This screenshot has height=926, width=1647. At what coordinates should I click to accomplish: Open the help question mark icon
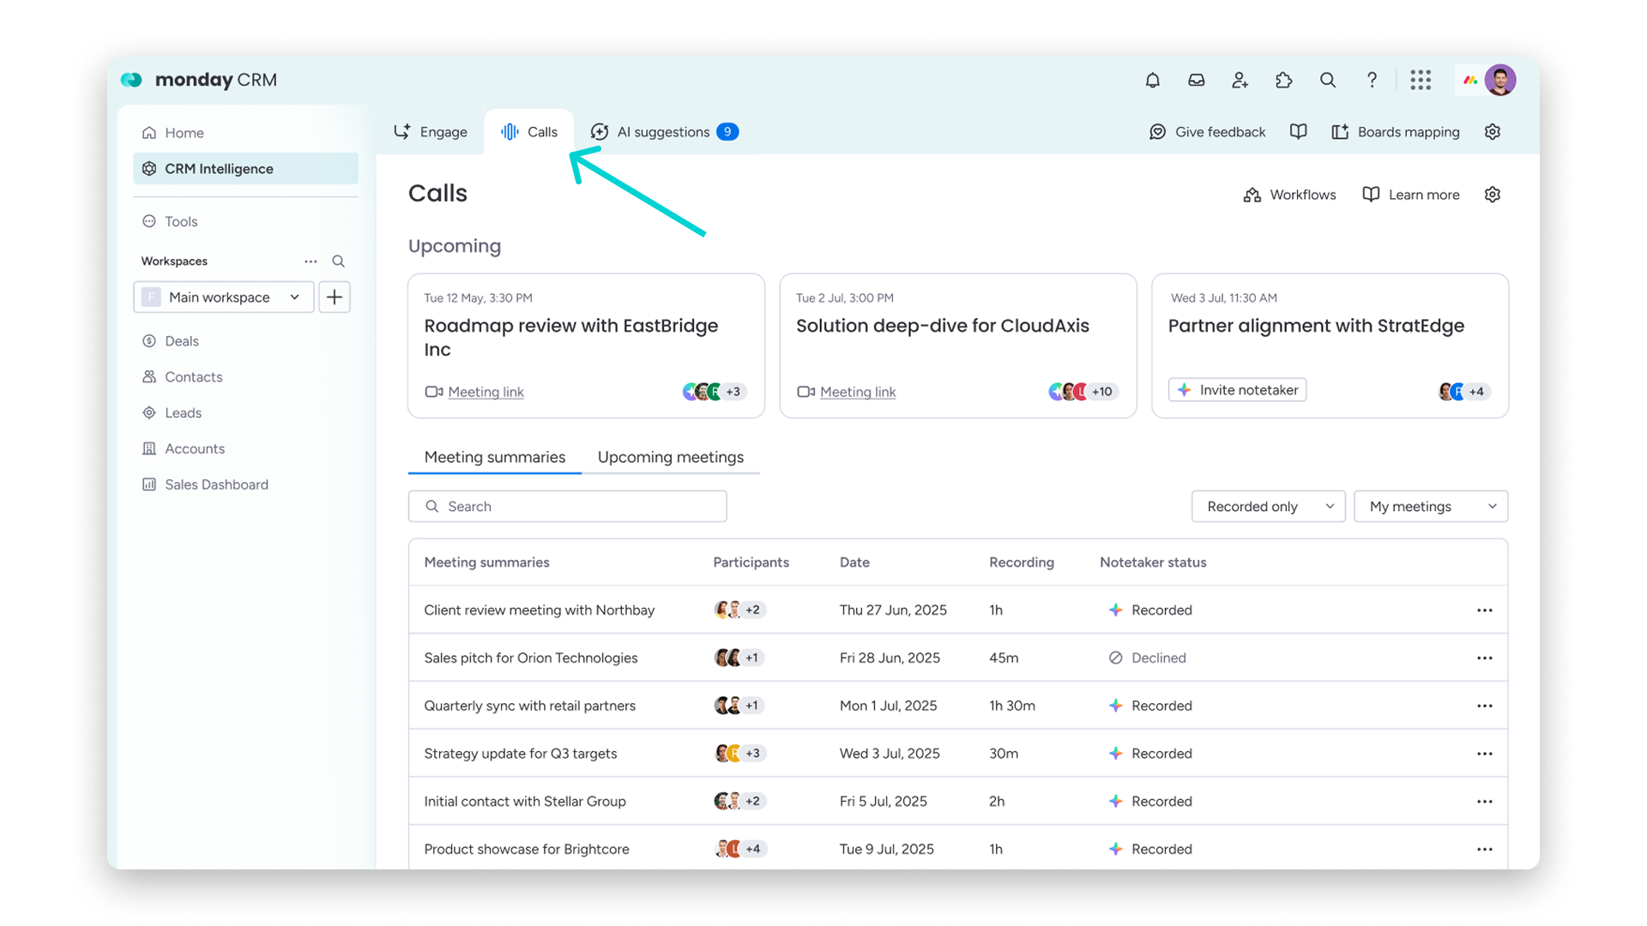click(x=1372, y=80)
